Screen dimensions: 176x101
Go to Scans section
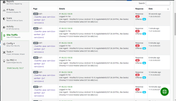click(x=15, y=19)
